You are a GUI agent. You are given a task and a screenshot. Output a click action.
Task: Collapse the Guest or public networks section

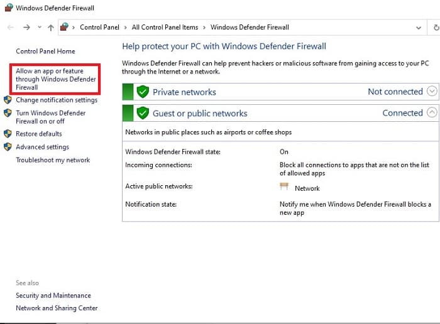click(x=432, y=112)
